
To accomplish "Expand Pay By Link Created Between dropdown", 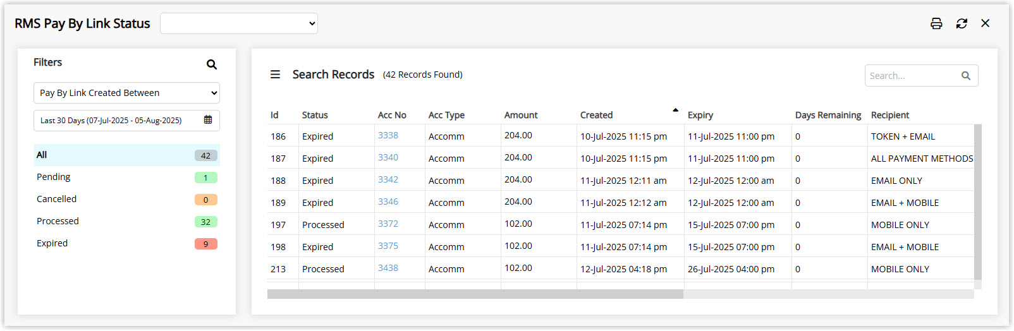I will tap(126, 93).
